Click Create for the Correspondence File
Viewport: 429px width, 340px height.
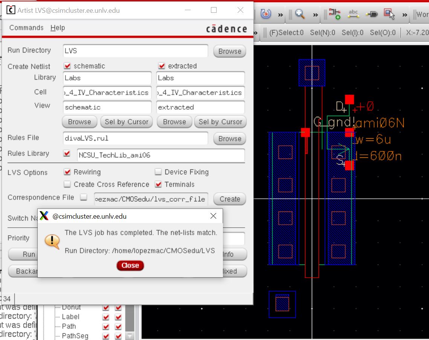pyautogui.click(x=230, y=199)
